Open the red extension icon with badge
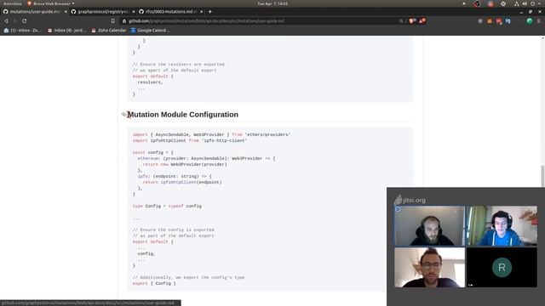545x306 pixels. coord(499,21)
